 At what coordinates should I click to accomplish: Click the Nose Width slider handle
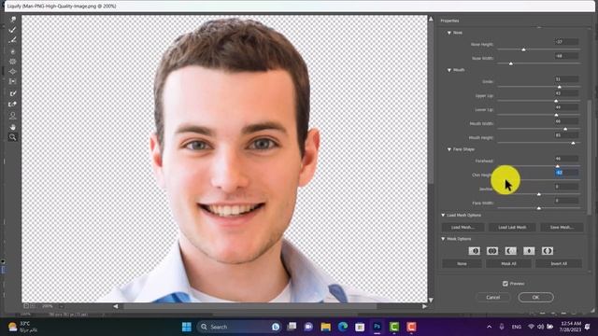point(511,63)
